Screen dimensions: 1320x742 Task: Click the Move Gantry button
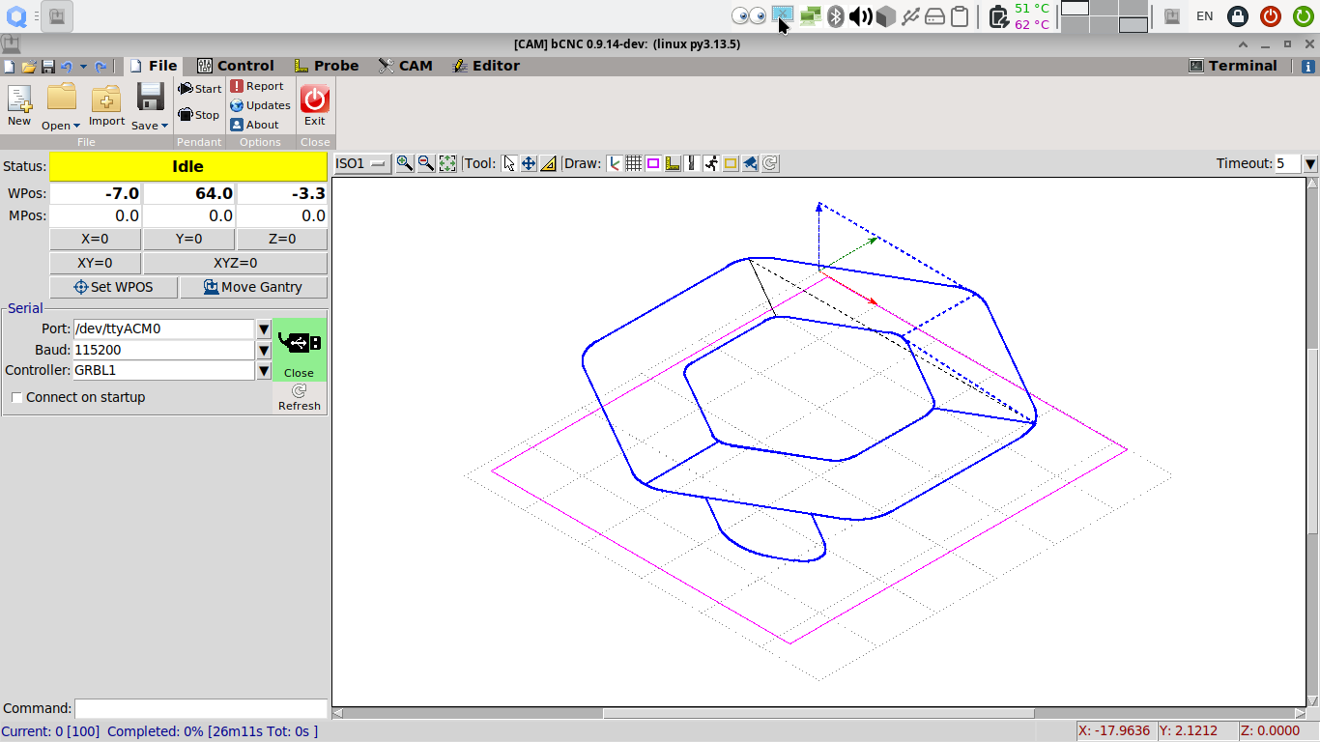253,287
